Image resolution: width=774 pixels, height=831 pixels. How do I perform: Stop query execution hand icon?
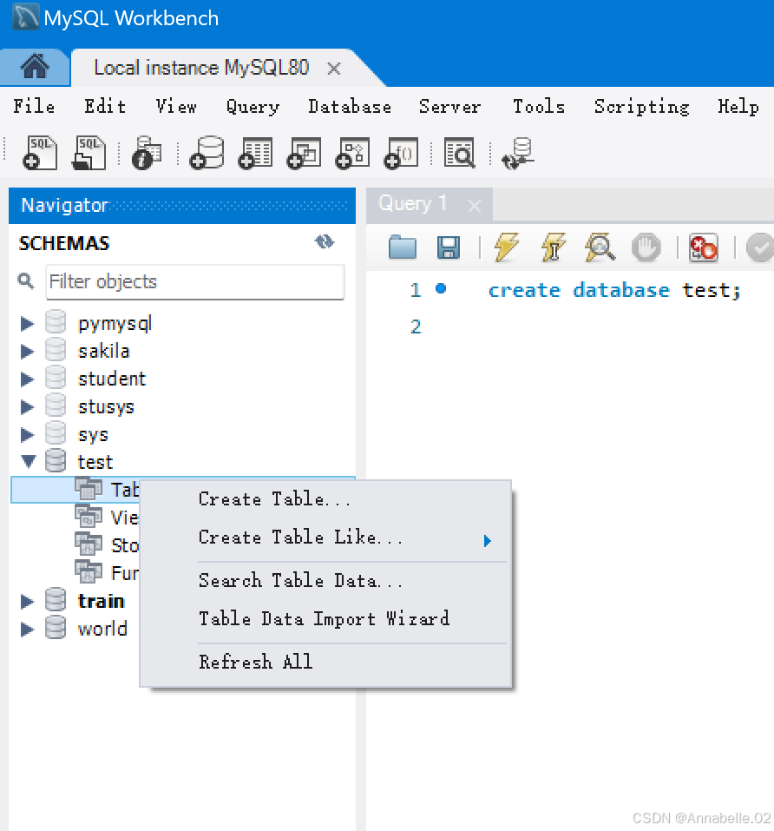(x=646, y=247)
